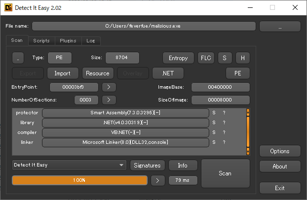The height and width of the screenshot is (200, 307).
Task: Select the Smart Assembly protector result
Action: coord(125,113)
